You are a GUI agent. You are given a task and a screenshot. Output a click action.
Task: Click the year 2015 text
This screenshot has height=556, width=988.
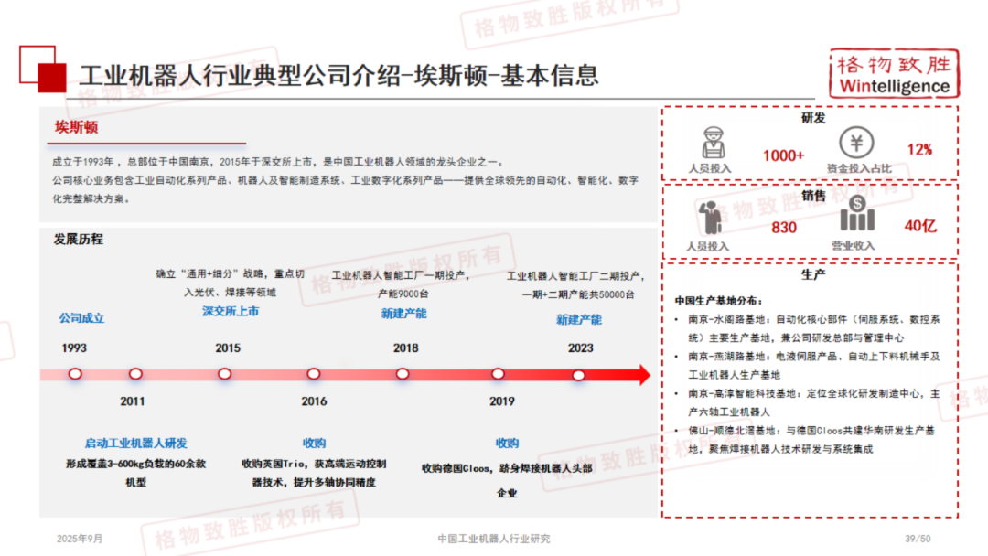pyautogui.click(x=228, y=348)
